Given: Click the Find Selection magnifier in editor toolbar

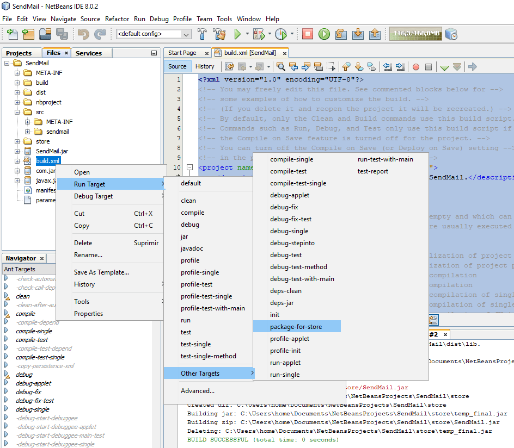Looking at the screenshot, I should tap(282, 66).
